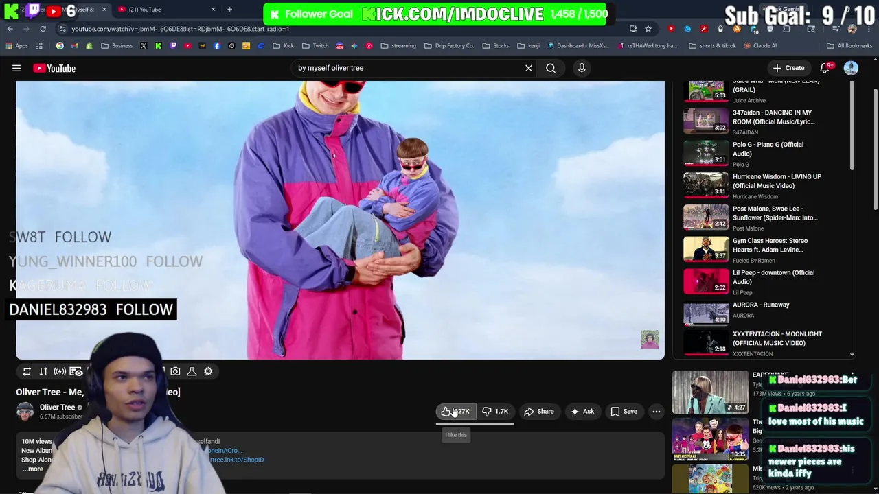Click the flask experiments icon under the video

[x=192, y=371]
